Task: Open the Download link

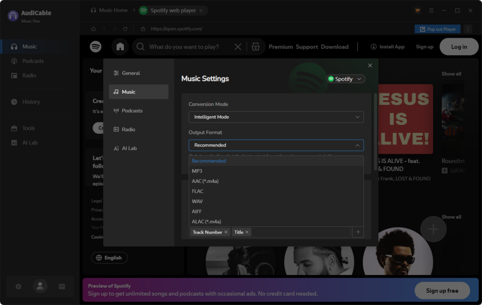Action: coord(335,47)
